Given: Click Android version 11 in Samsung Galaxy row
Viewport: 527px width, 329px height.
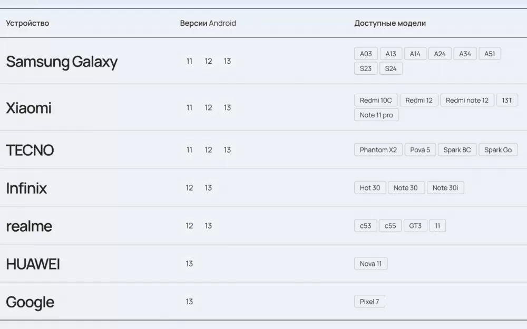Looking at the screenshot, I should pos(190,61).
